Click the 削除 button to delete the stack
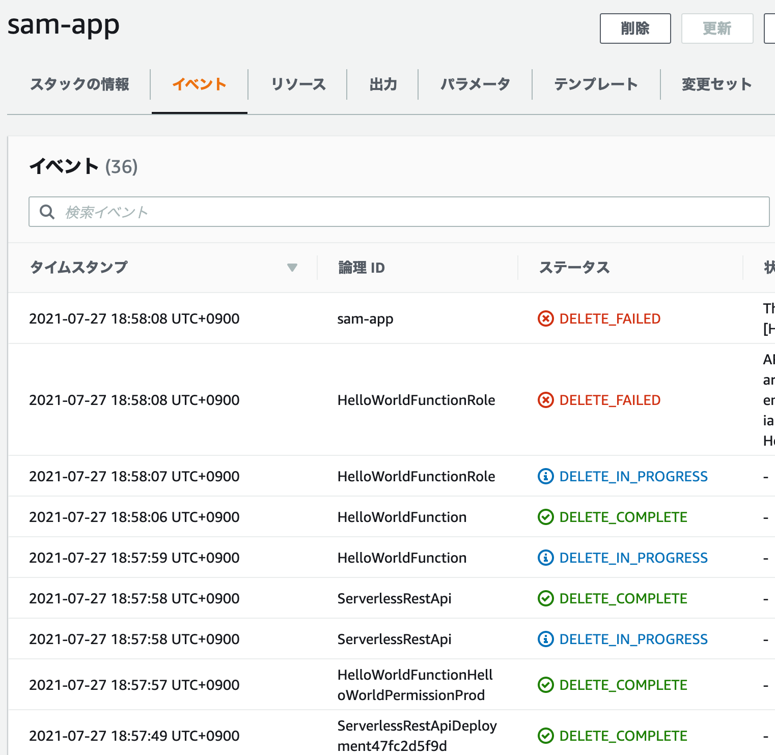This screenshot has width=775, height=755. (635, 28)
